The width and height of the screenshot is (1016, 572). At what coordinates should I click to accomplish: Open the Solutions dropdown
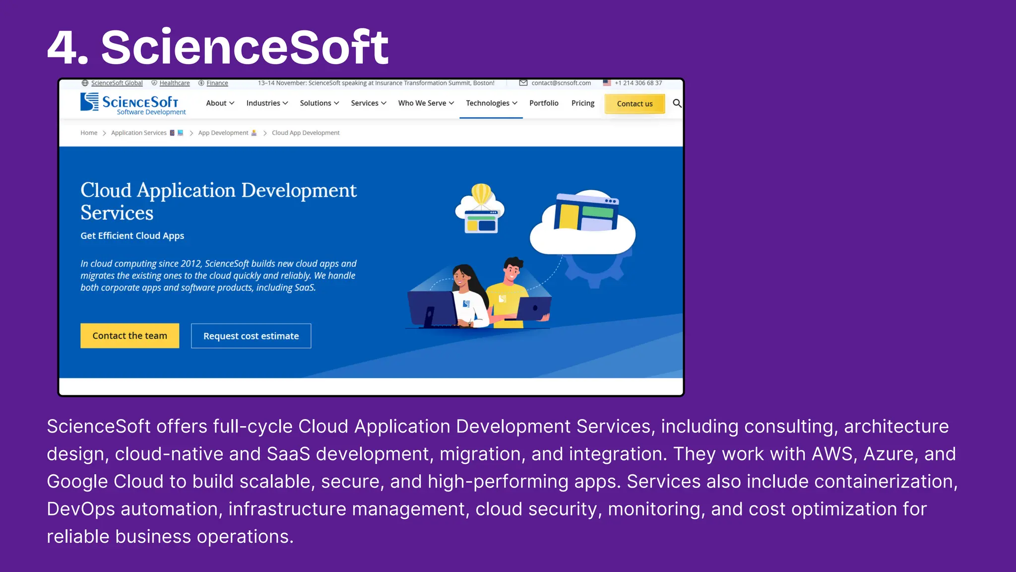(x=319, y=103)
